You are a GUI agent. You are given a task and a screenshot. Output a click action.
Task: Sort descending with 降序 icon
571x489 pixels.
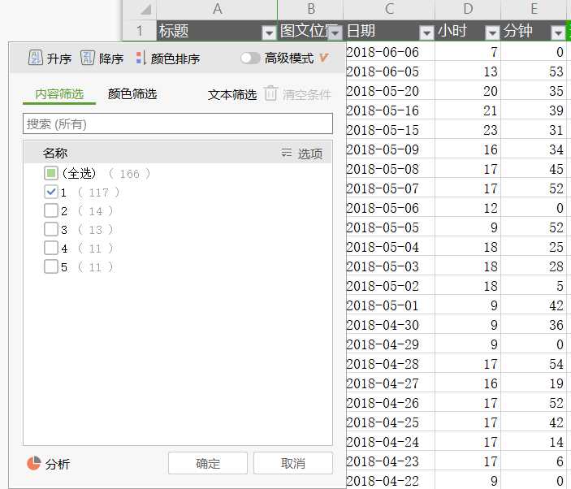[88, 58]
